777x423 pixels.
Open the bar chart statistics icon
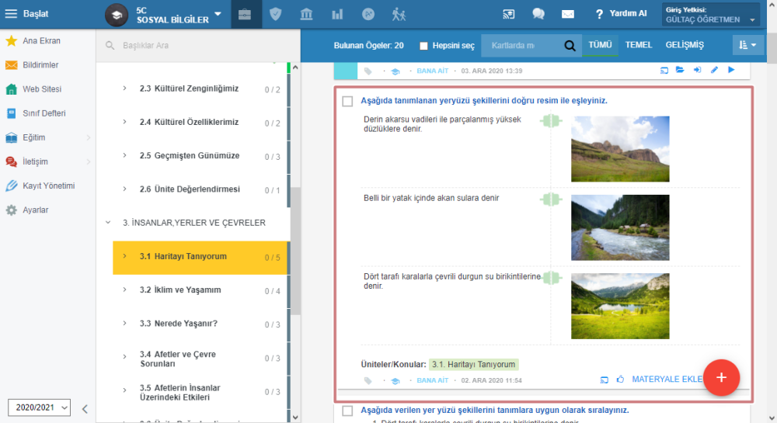pos(337,14)
